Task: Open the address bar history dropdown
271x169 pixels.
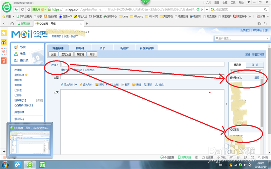Action: [207, 9]
